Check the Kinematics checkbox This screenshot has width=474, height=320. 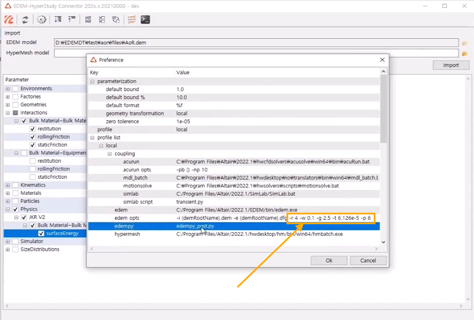(x=15, y=185)
